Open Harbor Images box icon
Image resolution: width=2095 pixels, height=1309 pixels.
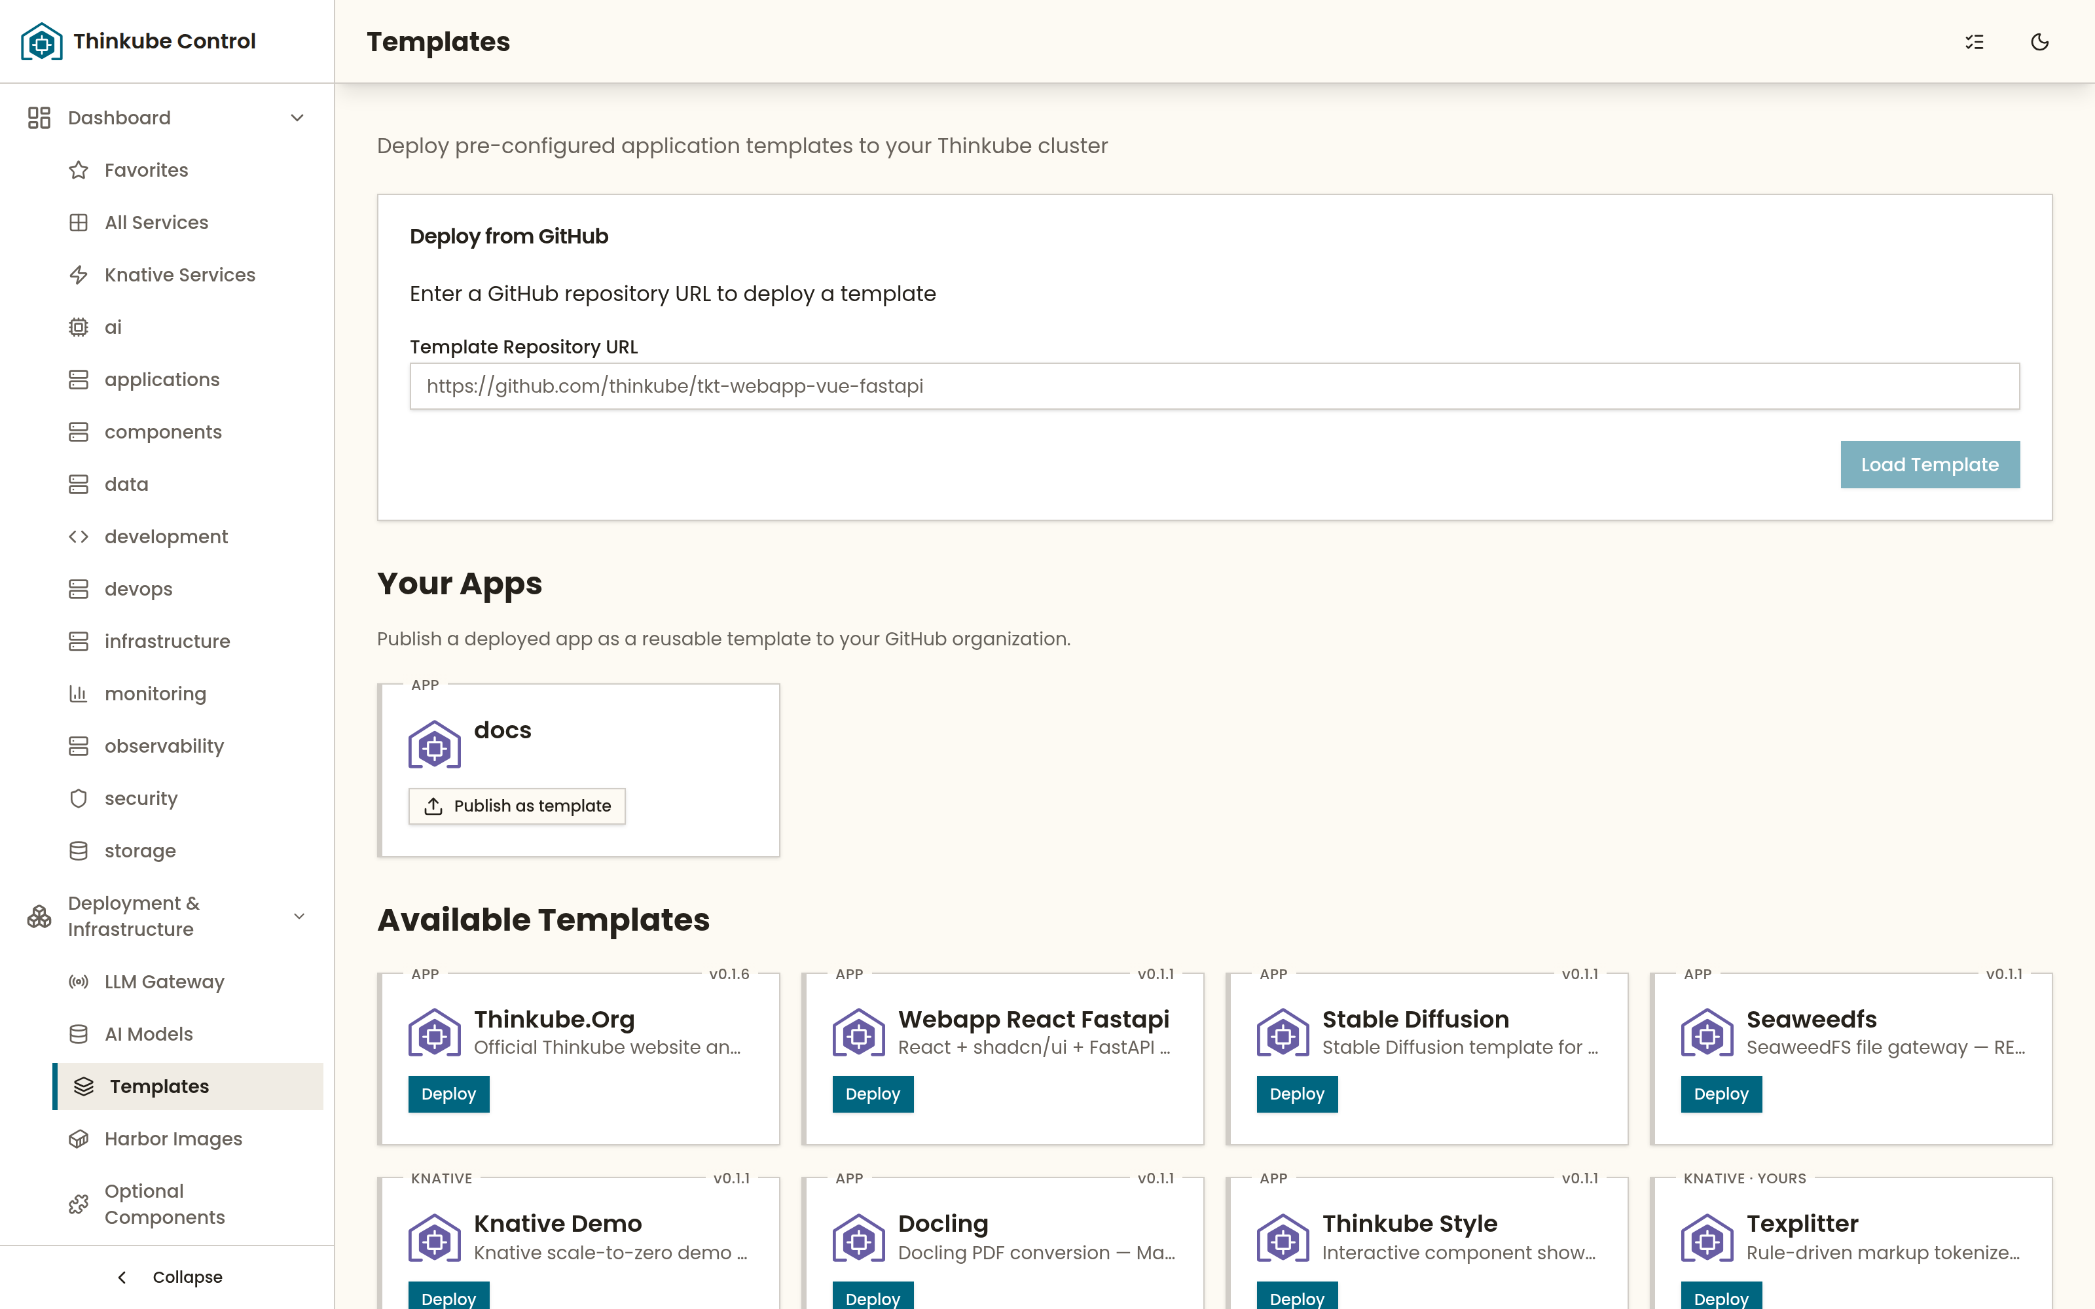tap(79, 1138)
